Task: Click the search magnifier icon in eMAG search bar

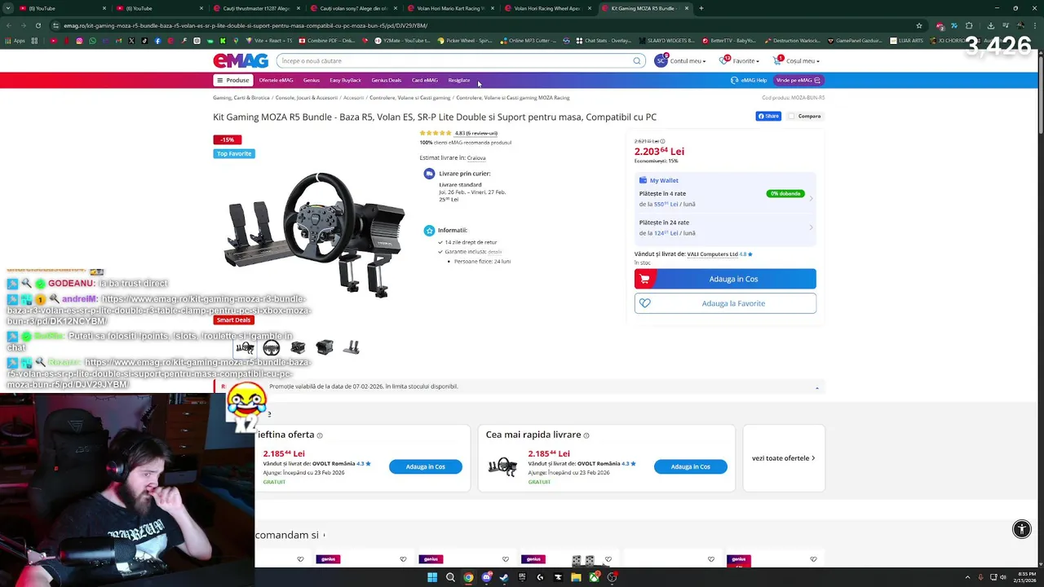Action: pos(637,61)
